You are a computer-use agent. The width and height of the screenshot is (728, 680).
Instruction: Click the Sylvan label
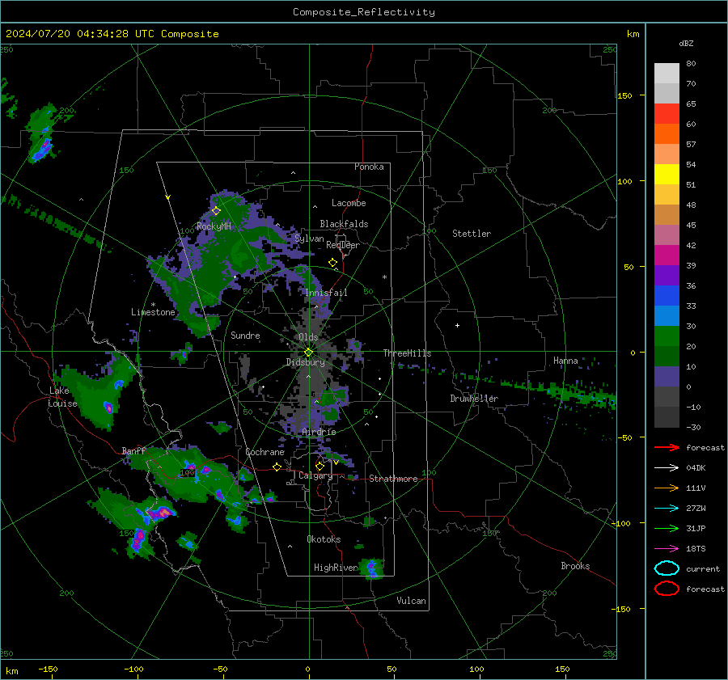pyautogui.click(x=309, y=239)
